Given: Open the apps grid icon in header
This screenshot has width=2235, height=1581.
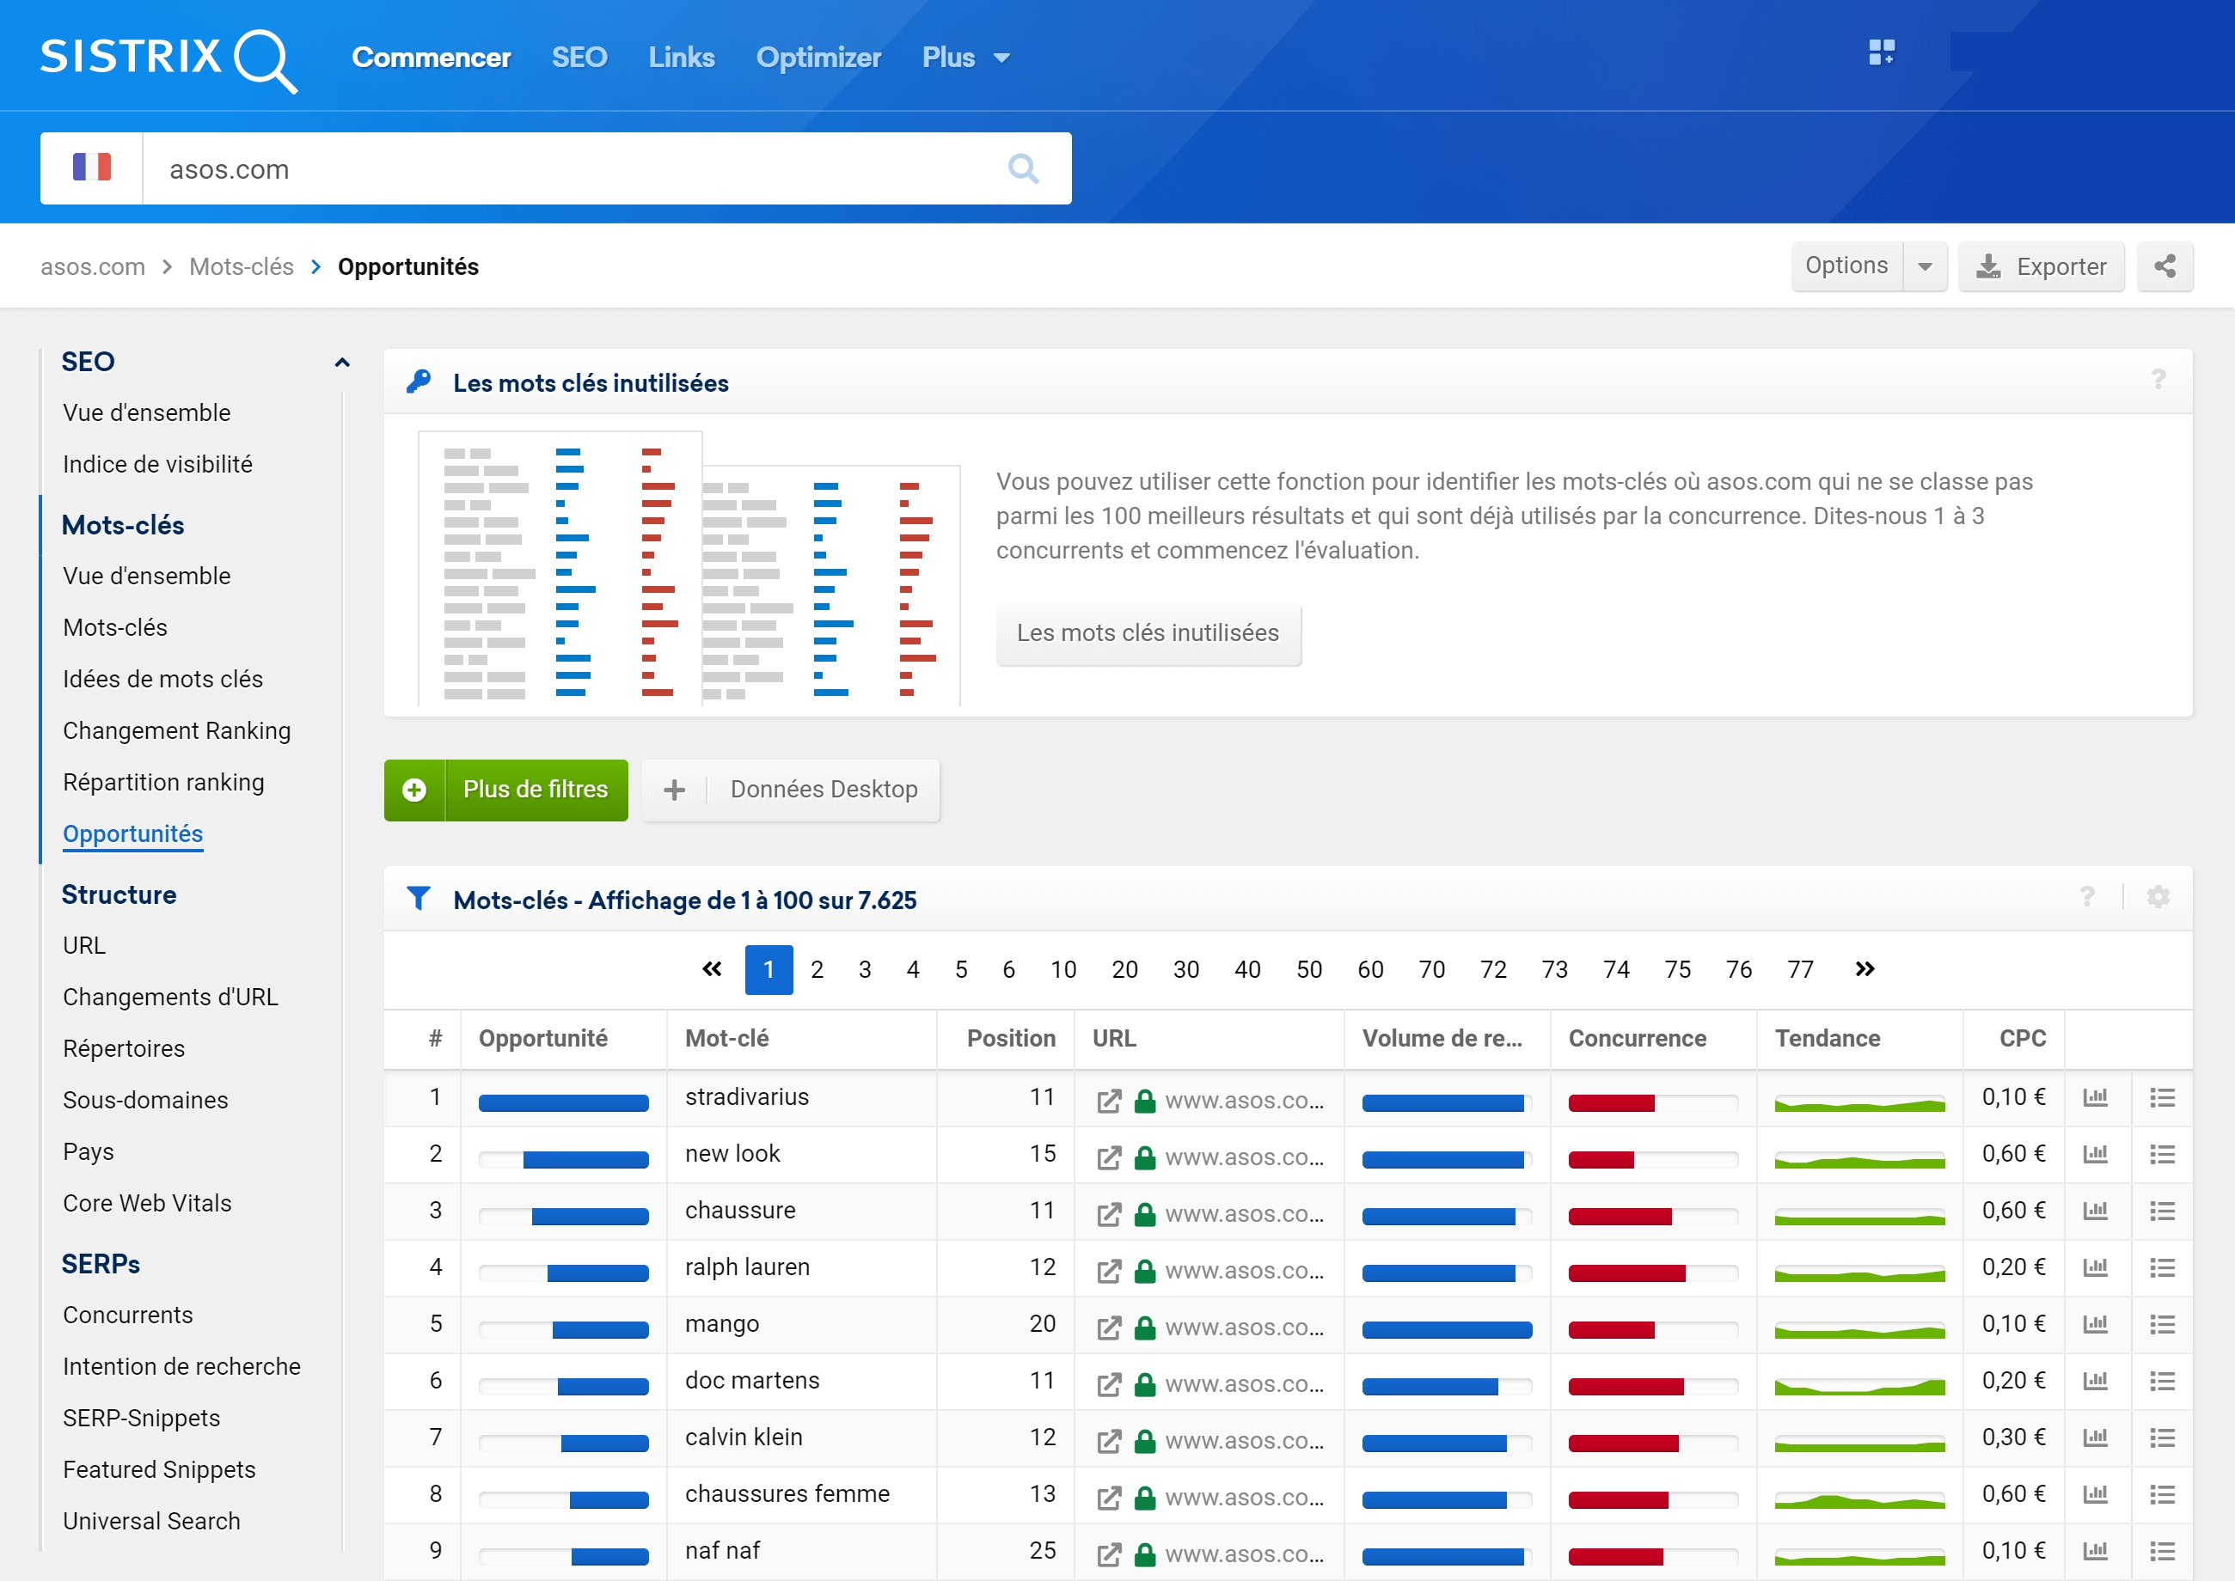Looking at the screenshot, I should [1882, 52].
